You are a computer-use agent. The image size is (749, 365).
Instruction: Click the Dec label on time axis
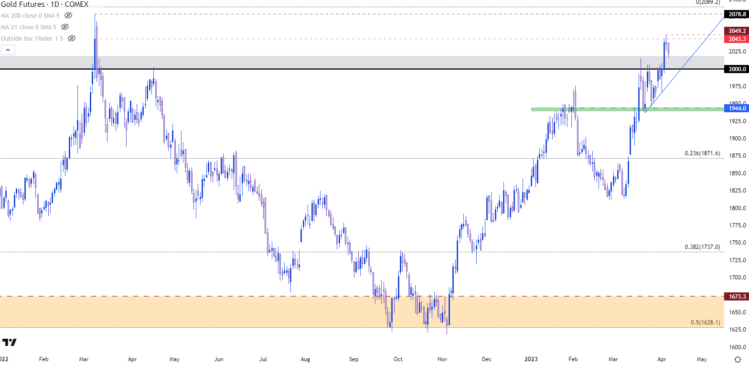click(x=487, y=359)
